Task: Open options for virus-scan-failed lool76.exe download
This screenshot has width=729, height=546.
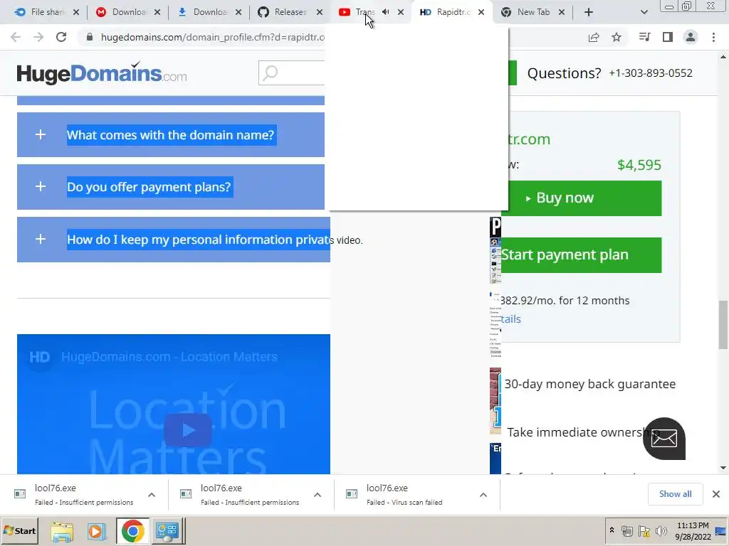Action: click(x=483, y=495)
